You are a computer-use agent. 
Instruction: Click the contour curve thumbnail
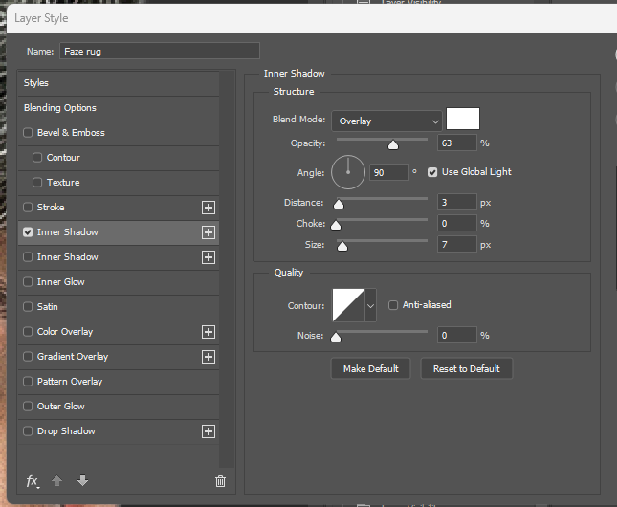pyautogui.click(x=348, y=305)
